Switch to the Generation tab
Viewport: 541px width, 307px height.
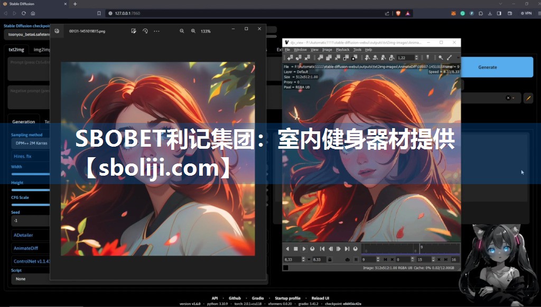[x=23, y=122]
